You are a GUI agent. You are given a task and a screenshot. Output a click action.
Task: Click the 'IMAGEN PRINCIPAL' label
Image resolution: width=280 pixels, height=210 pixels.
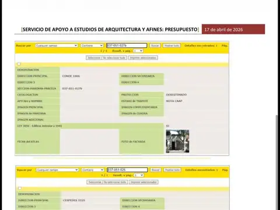pos(30,107)
